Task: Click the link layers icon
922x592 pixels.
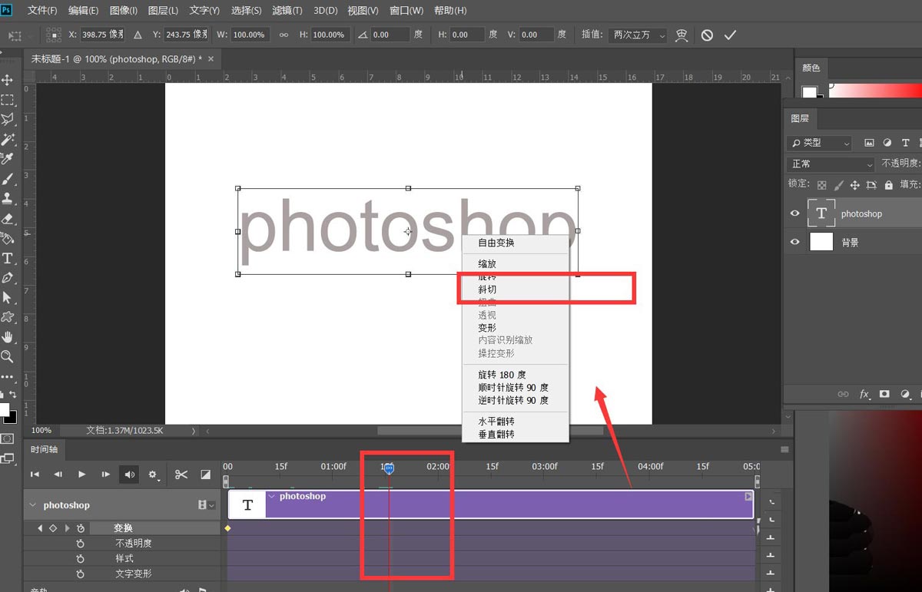Action: 843,394
